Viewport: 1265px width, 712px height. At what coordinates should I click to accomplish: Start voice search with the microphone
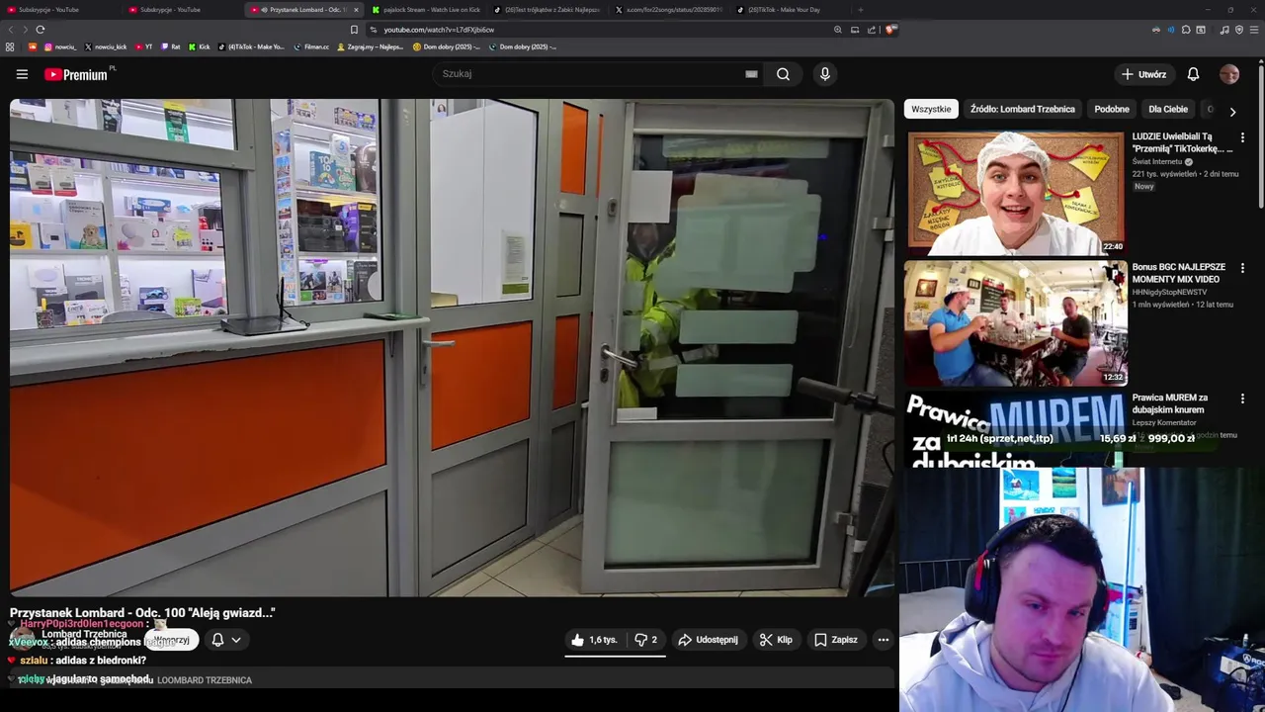coord(825,74)
